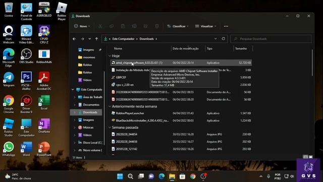Click the Cut scissors icon in toolbar
Viewport: 323px width, 182px height.
(x=100, y=26)
